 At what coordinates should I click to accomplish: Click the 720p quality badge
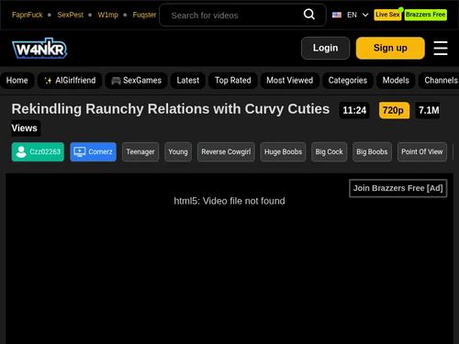pyautogui.click(x=394, y=110)
